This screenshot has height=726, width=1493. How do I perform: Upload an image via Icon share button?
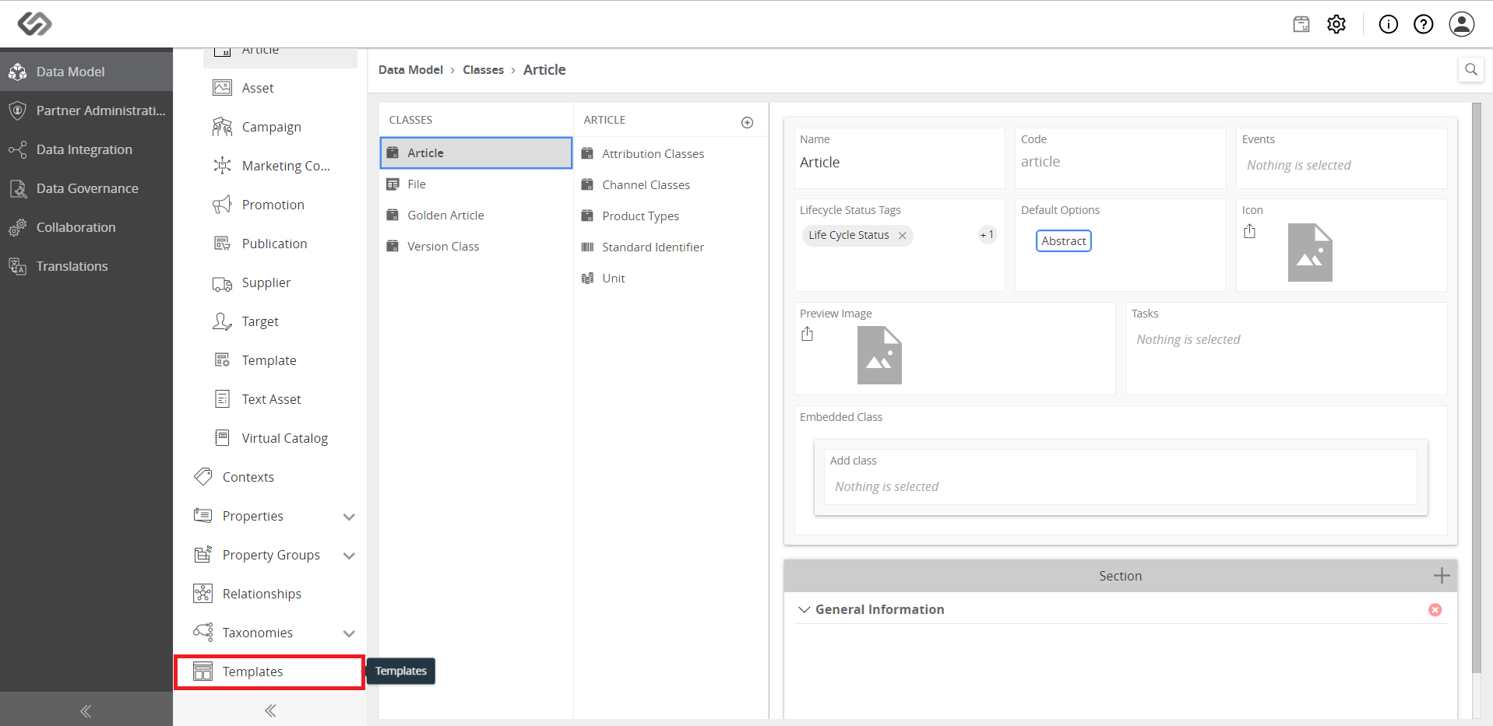click(1250, 231)
